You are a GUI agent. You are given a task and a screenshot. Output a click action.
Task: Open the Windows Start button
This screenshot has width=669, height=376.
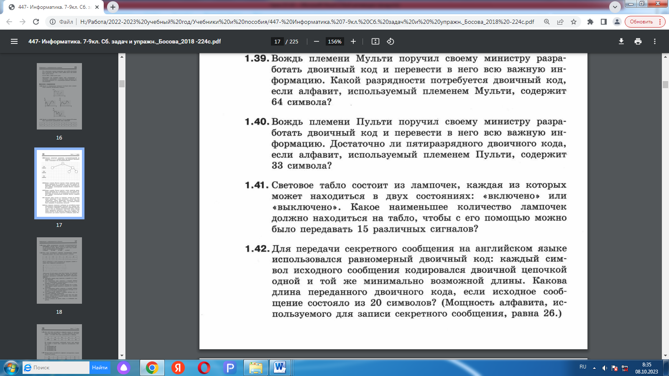pos(11,368)
